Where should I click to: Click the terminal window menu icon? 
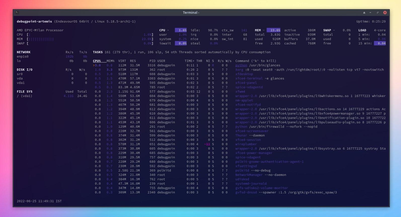[17, 12]
